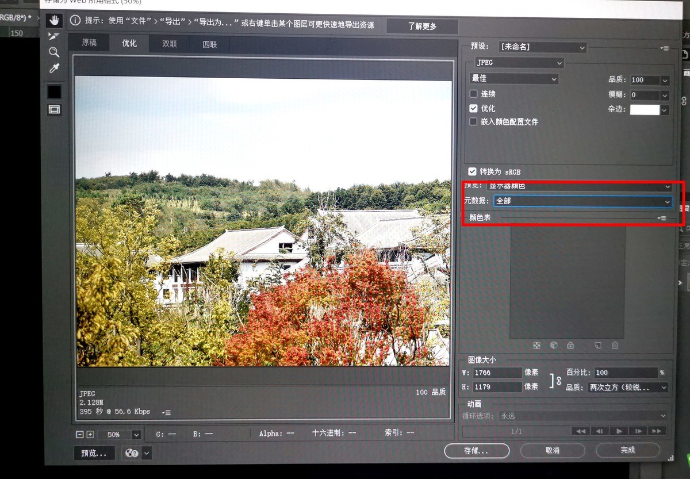Image resolution: width=690 pixels, height=479 pixels.
Task: Open the 预览 display color dropdown
Action: pyautogui.click(x=579, y=186)
